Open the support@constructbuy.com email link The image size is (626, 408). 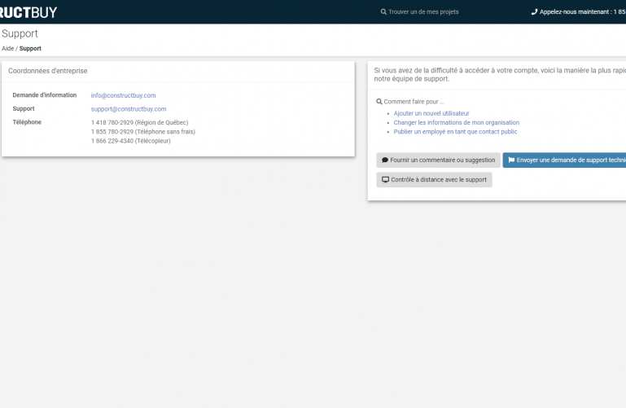point(128,109)
